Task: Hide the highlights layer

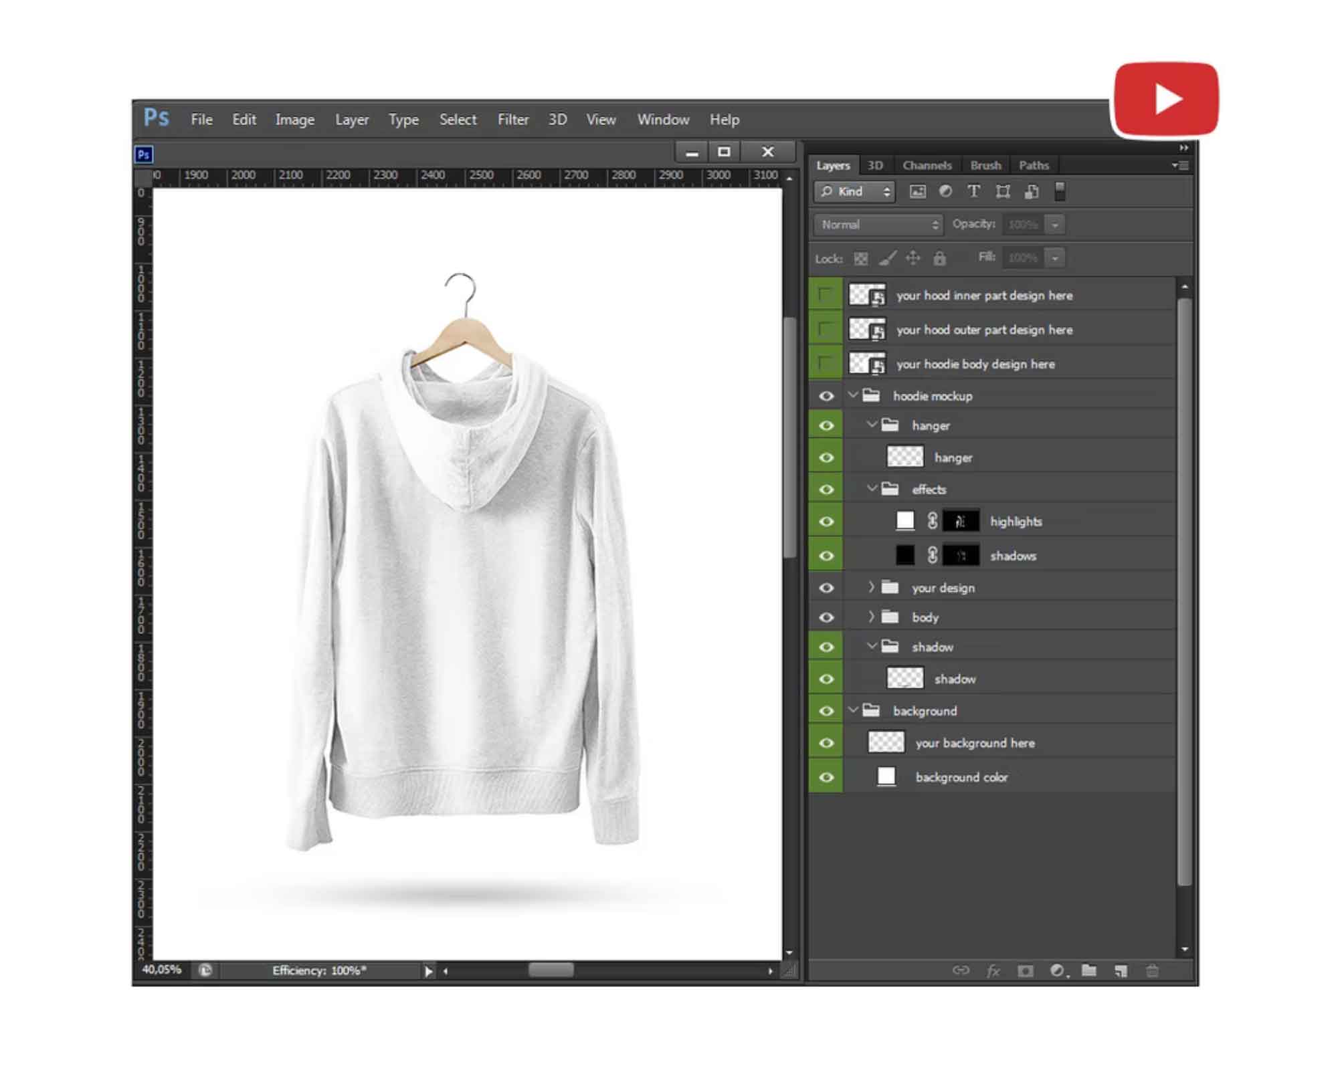Action: tap(826, 522)
